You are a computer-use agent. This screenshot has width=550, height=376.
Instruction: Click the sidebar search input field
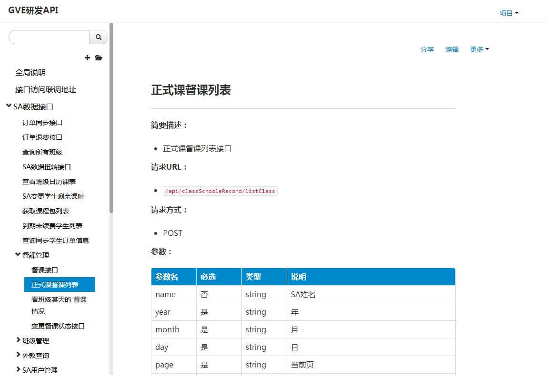point(49,37)
